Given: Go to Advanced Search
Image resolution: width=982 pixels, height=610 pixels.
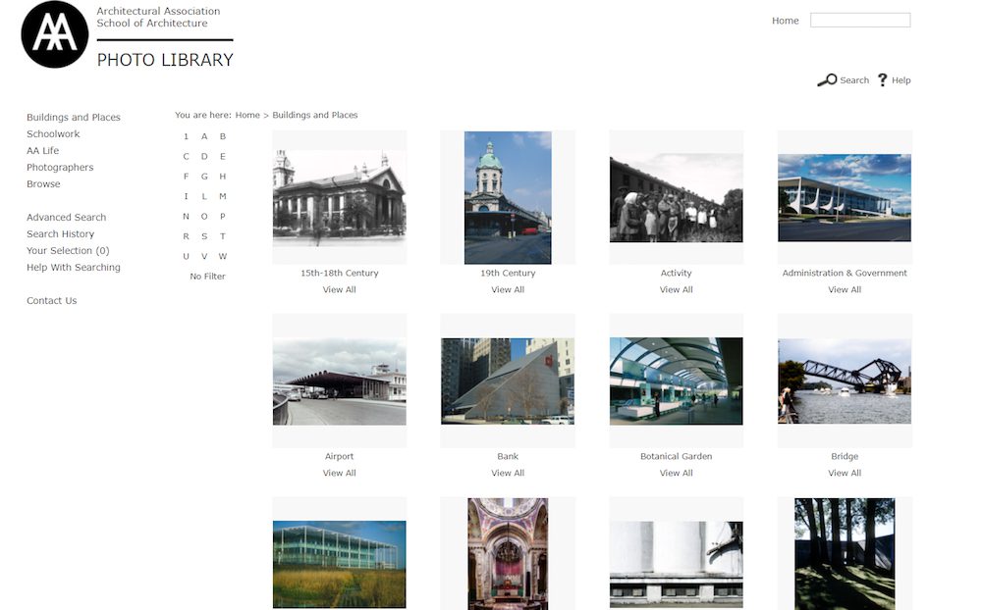Looking at the screenshot, I should tap(66, 217).
